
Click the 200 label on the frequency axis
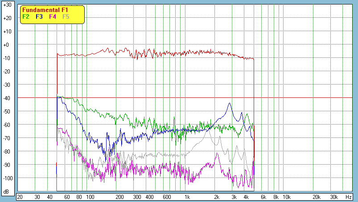pos(119,197)
